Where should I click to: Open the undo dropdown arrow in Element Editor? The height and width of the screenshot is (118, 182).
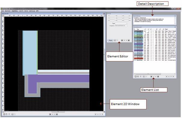[117, 40]
